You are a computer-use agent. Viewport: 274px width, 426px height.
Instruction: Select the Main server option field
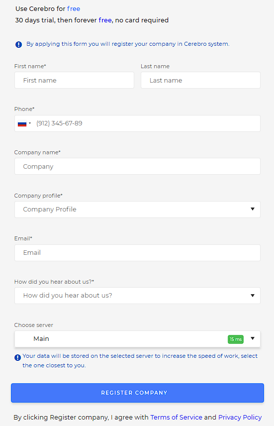tap(137, 339)
